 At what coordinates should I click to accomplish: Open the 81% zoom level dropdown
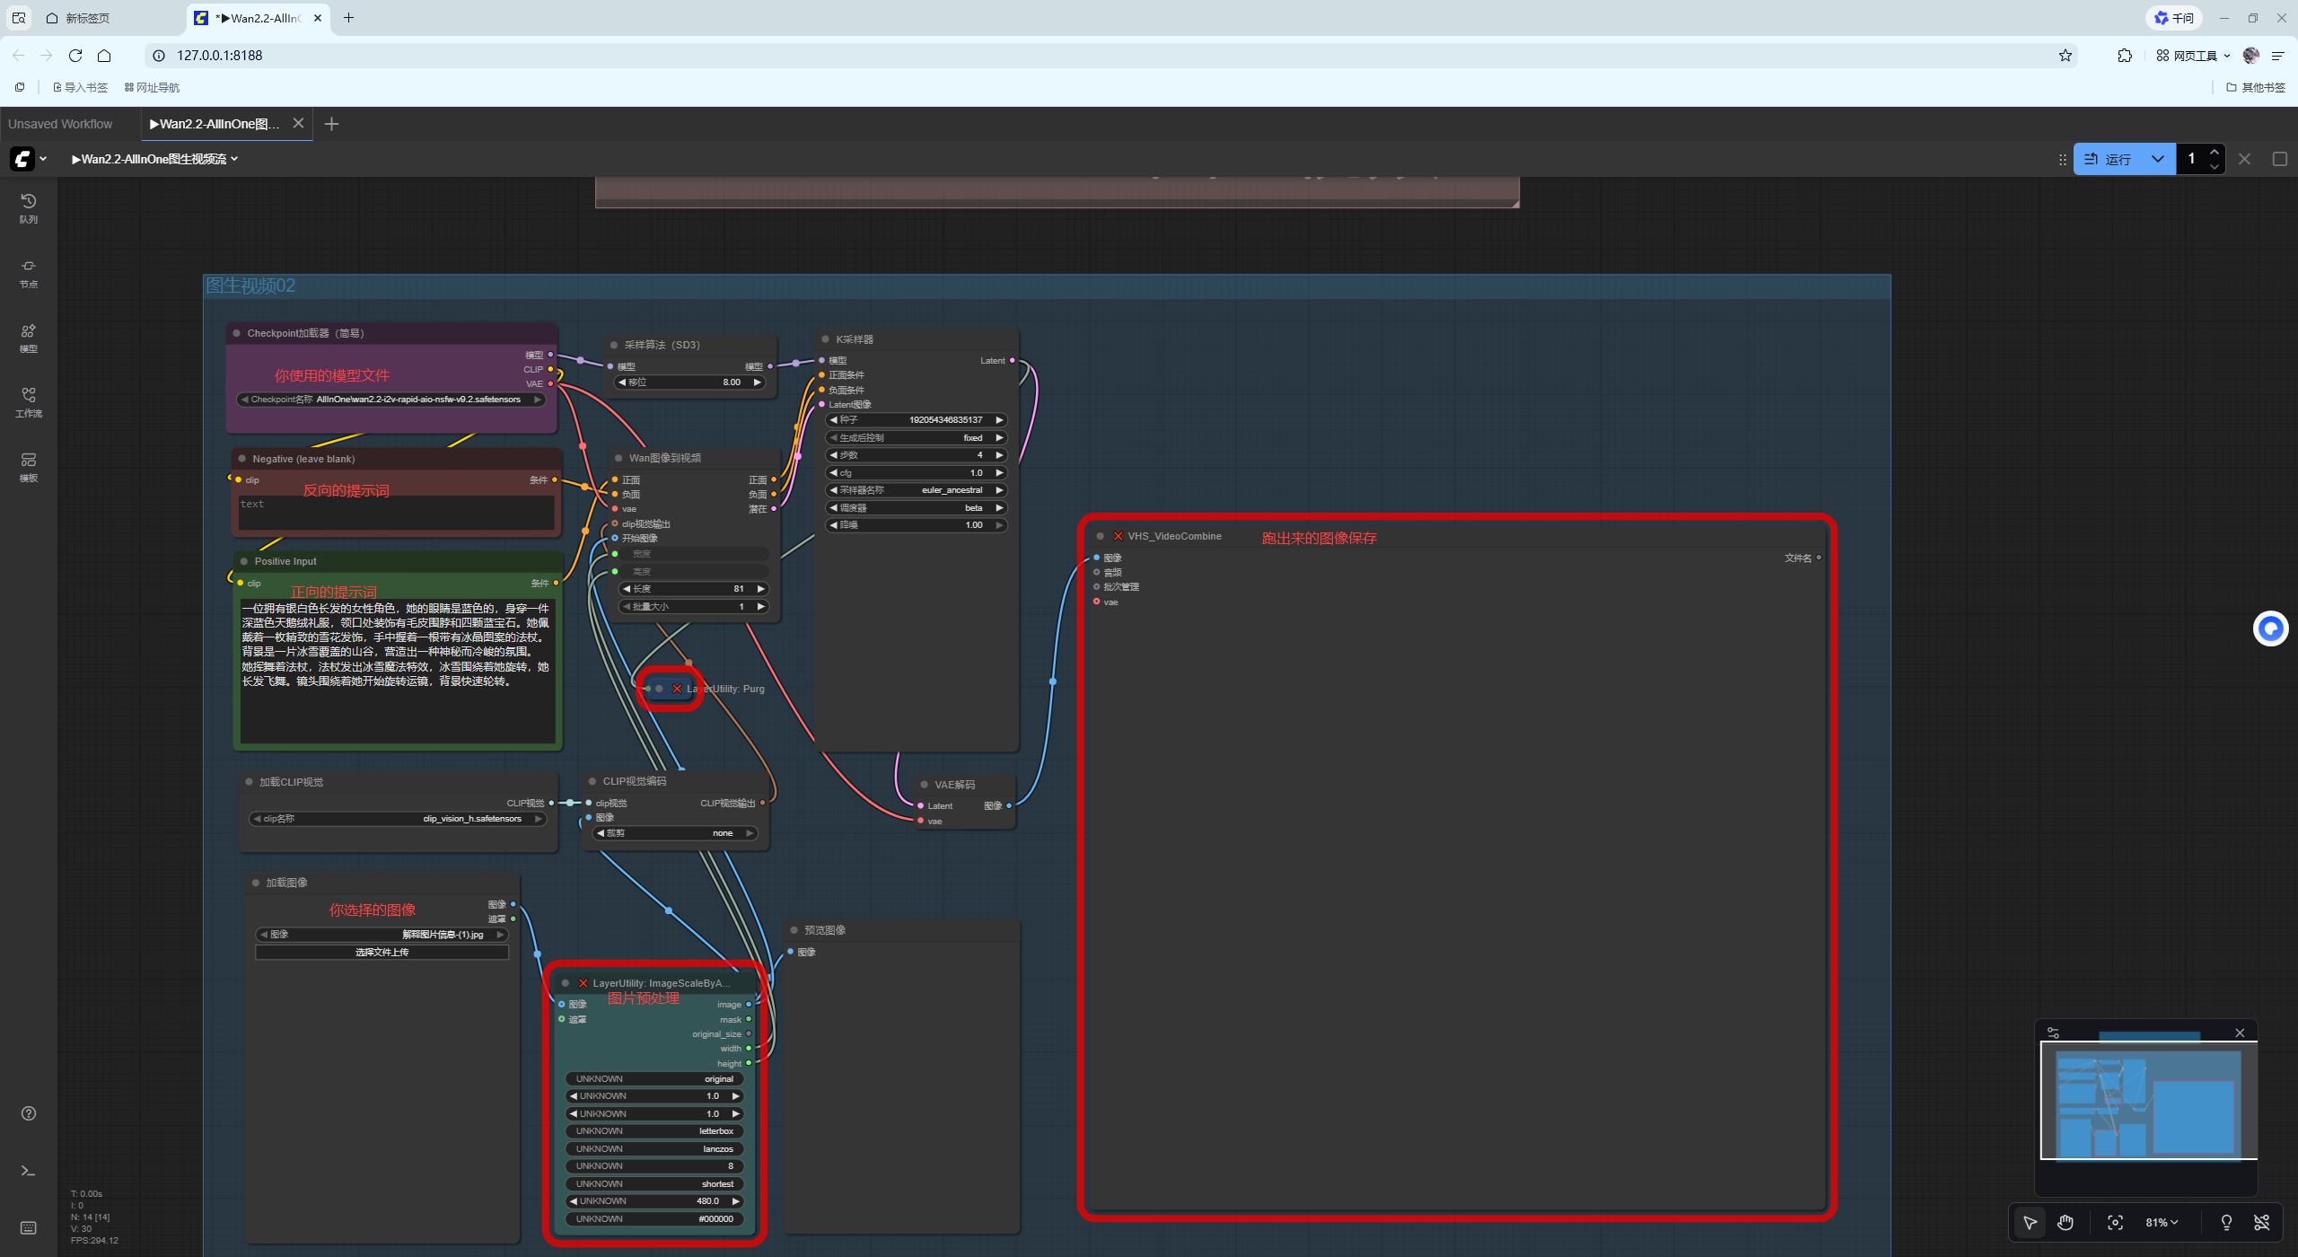2162,1222
